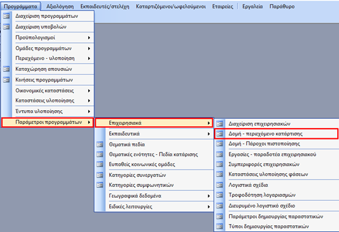
Task: Click icon beside Θεματικές ενότητες - Πεδία κατάρισης
Action: point(100,154)
